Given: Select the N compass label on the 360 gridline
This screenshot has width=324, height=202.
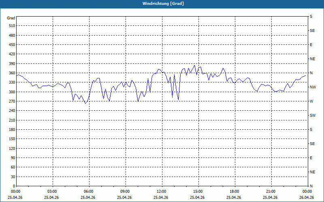Looking at the screenshot, I should (x=311, y=73).
